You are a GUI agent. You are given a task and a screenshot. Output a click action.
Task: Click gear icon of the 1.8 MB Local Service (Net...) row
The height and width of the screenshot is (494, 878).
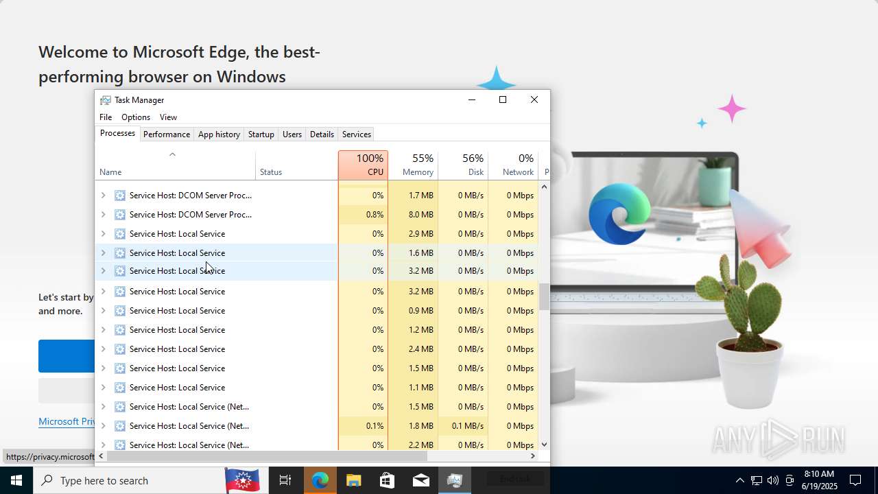[120, 426]
